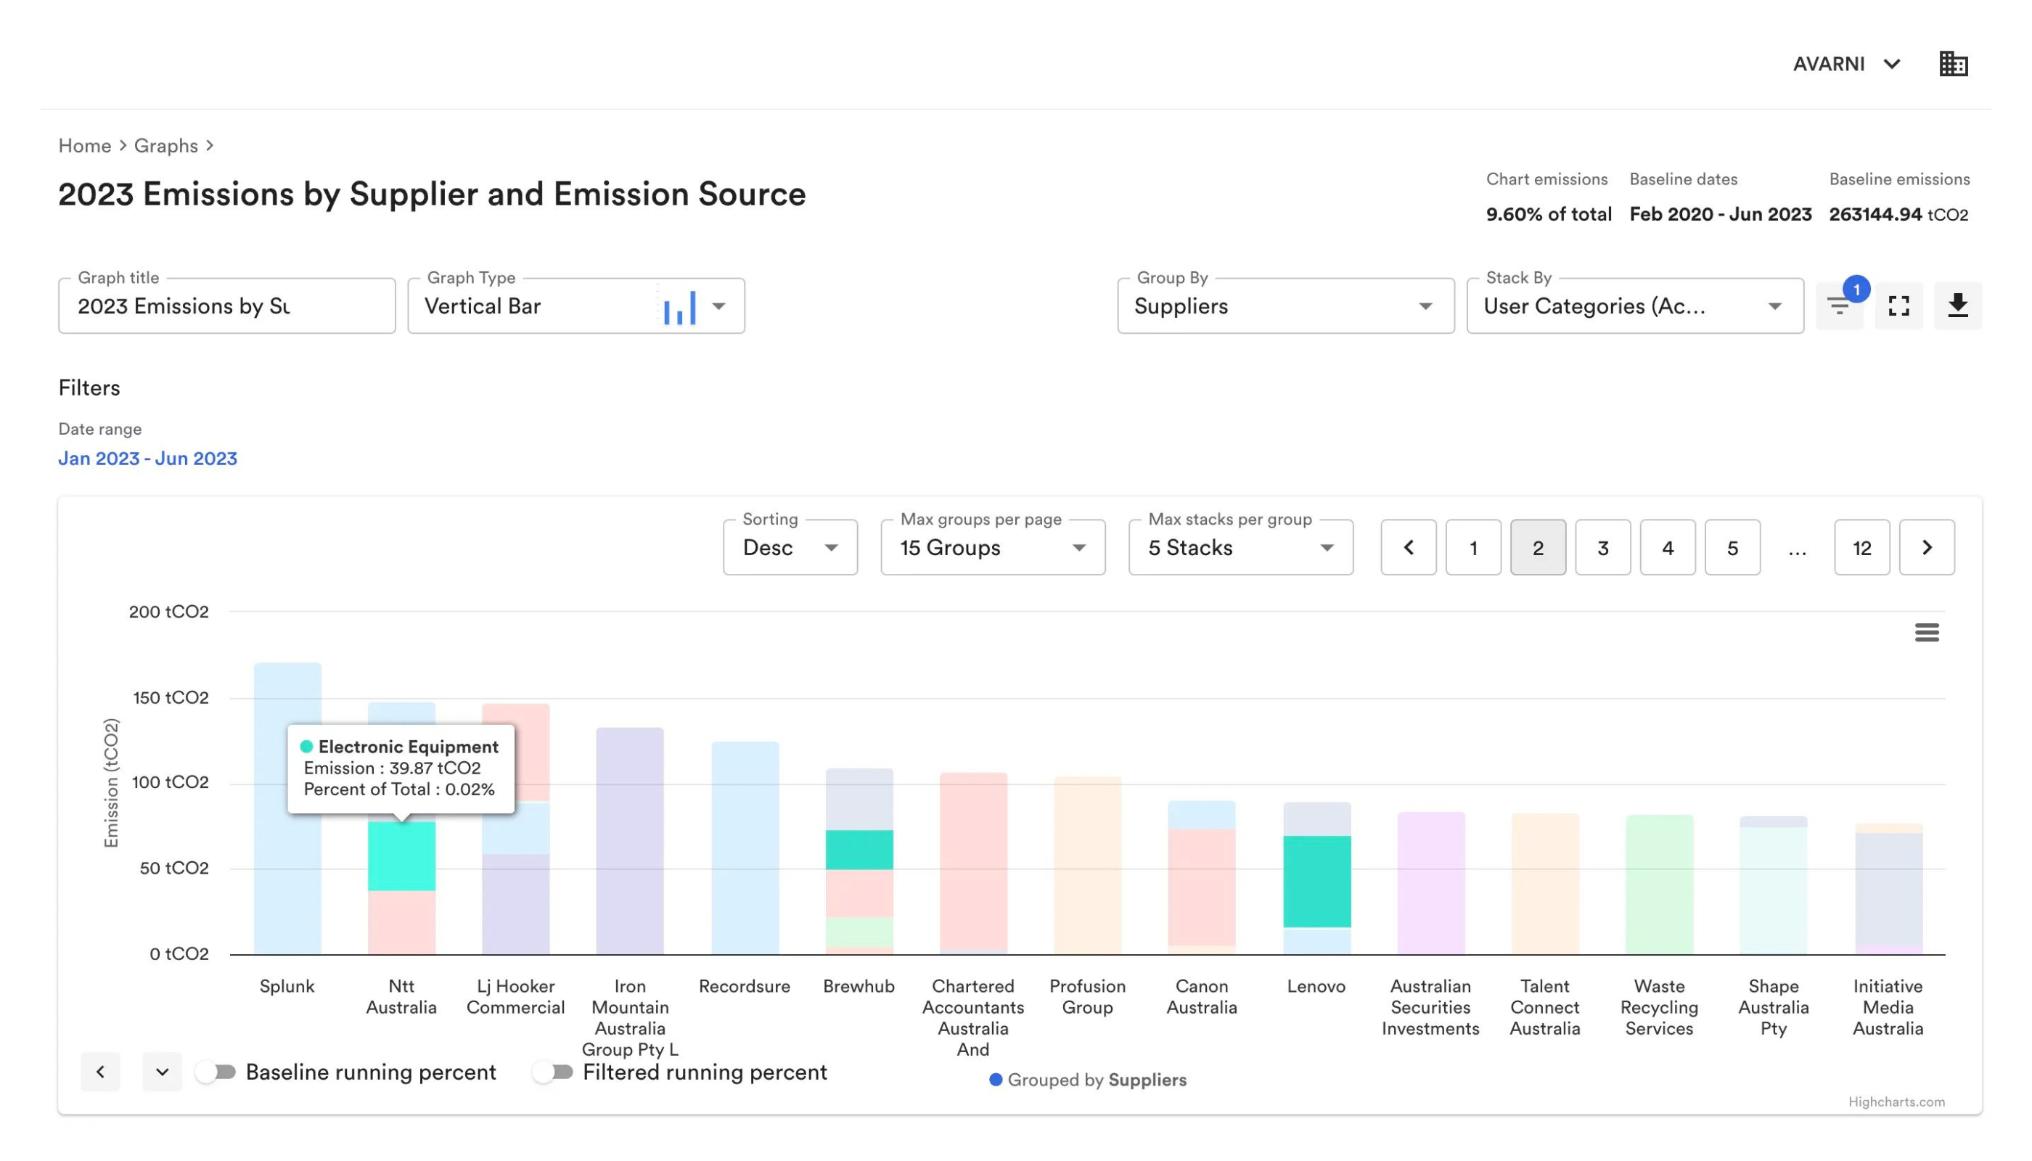This screenshot has height=1161, width=2032.
Task: Jump to page 12 in pagination
Action: 1861,548
